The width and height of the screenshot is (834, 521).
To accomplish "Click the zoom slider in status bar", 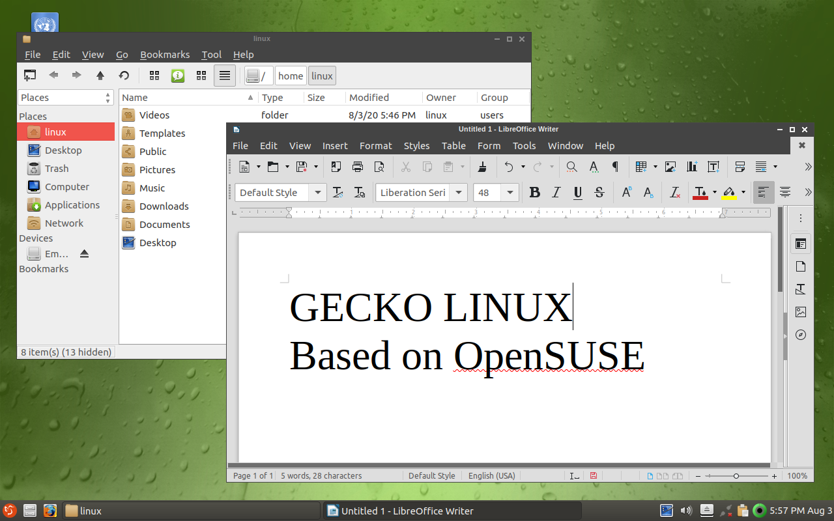I will pos(736,476).
